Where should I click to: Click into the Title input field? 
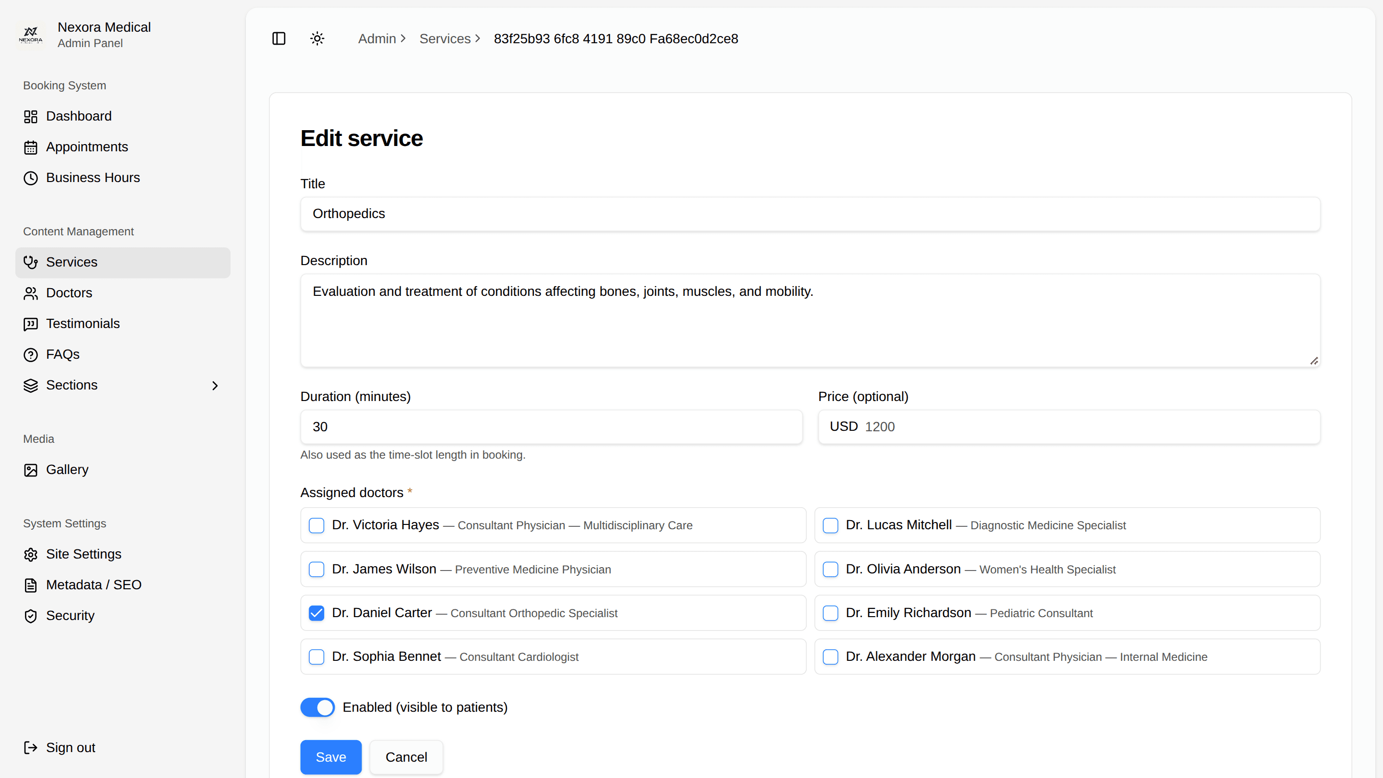pos(810,214)
